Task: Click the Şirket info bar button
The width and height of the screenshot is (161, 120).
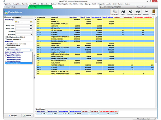Action: (118, 7)
